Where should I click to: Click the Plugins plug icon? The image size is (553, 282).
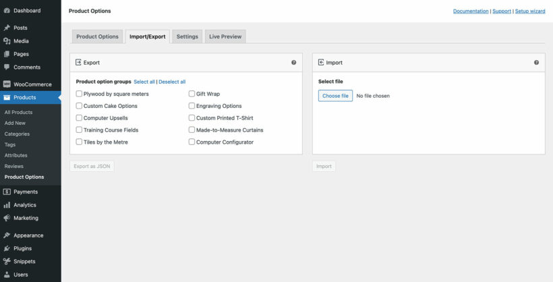point(6,248)
